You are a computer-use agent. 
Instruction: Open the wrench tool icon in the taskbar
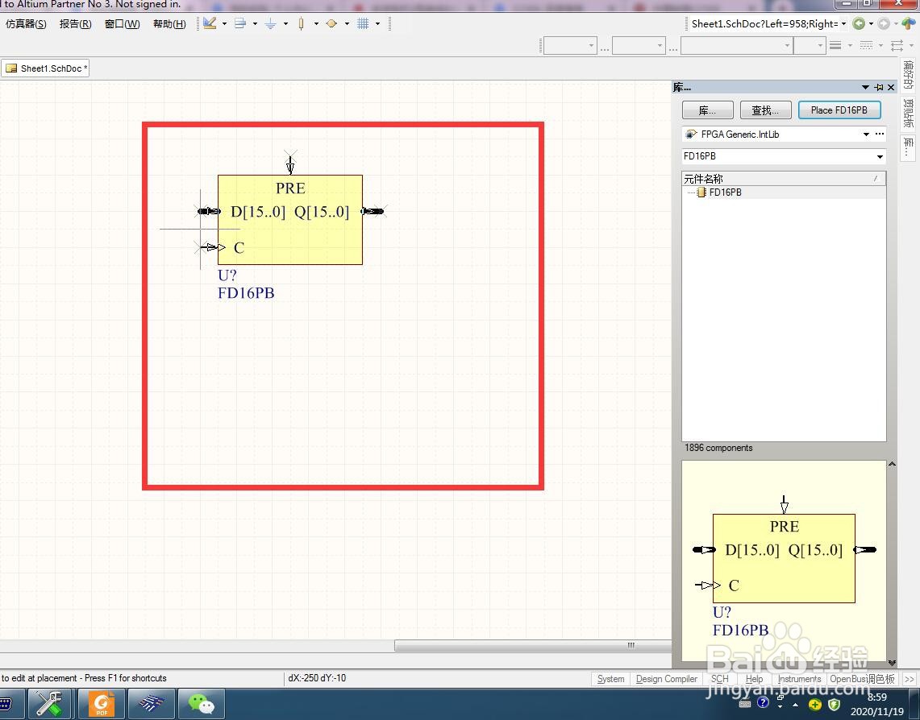pyautogui.click(x=49, y=704)
